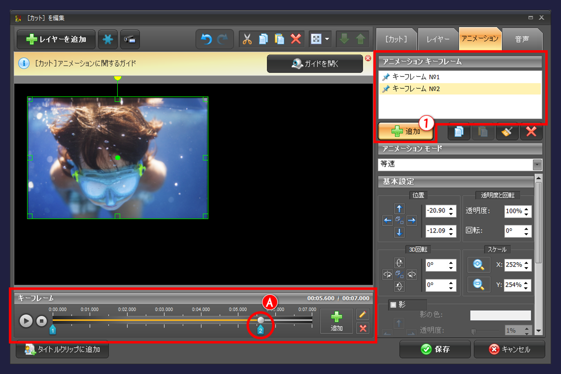Click the 保存 save button

(x=435, y=349)
